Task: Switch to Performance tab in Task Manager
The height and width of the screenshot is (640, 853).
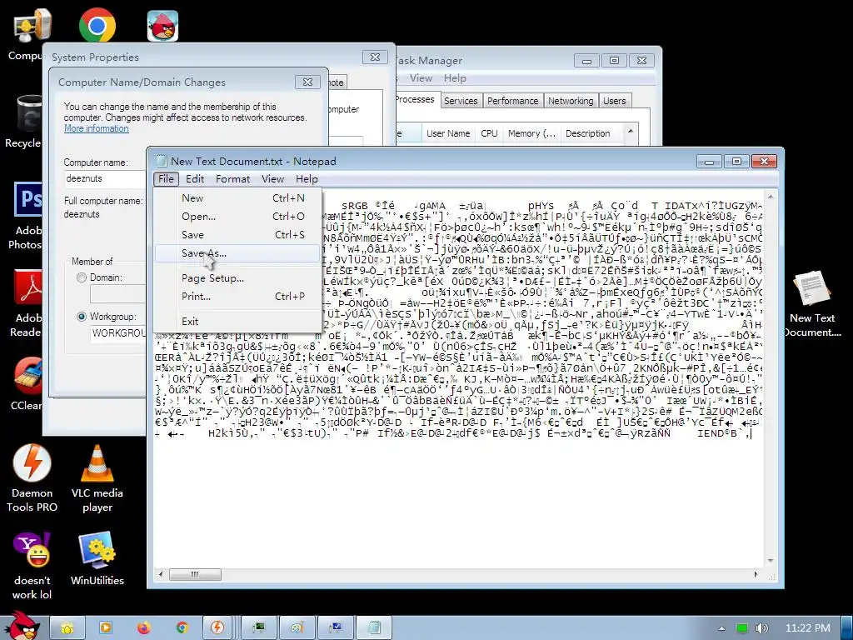Action: coord(512,101)
